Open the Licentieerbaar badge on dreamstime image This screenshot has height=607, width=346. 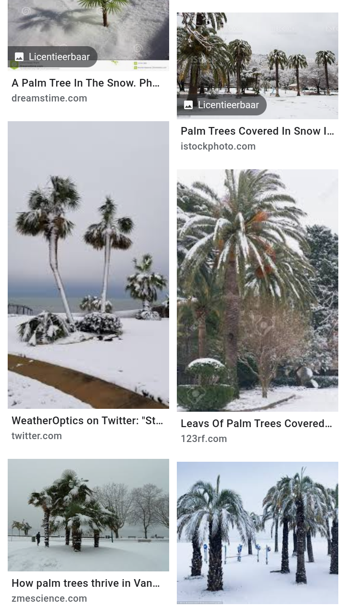pyautogui.click(x=52, y=57)
